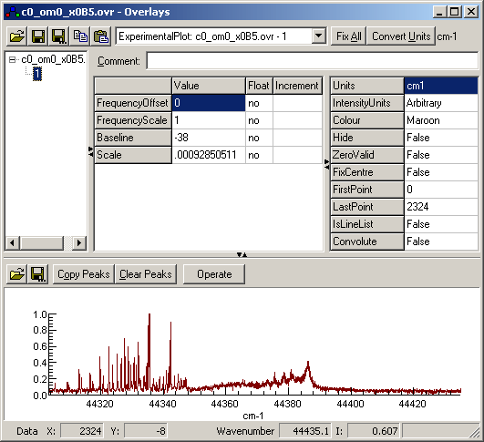484x442 pixels.
Task: Open spectrum file icon above the plot
Action: (17, 274)
